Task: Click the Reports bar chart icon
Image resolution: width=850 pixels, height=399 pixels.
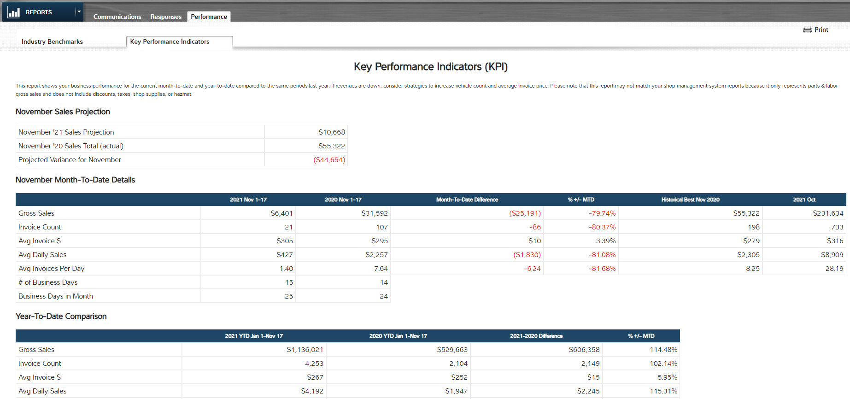Action: 14,12
